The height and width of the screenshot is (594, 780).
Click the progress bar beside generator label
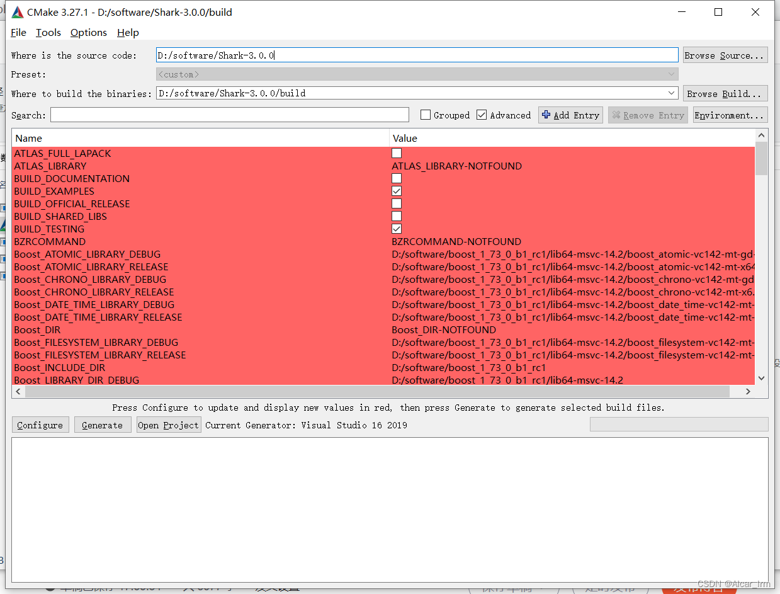[x=679, y=425]
